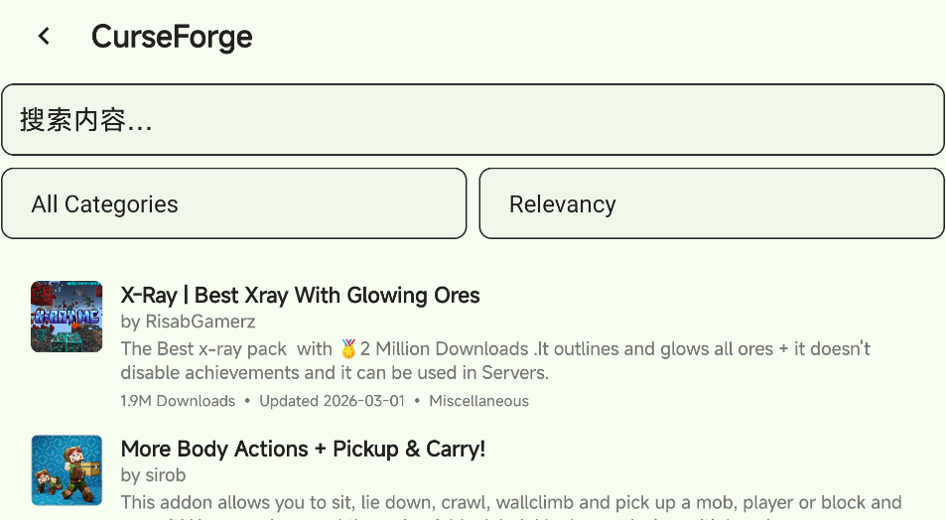Click the X-Ray pack description text
Screen dimensions: 946x520
(495, 361)
